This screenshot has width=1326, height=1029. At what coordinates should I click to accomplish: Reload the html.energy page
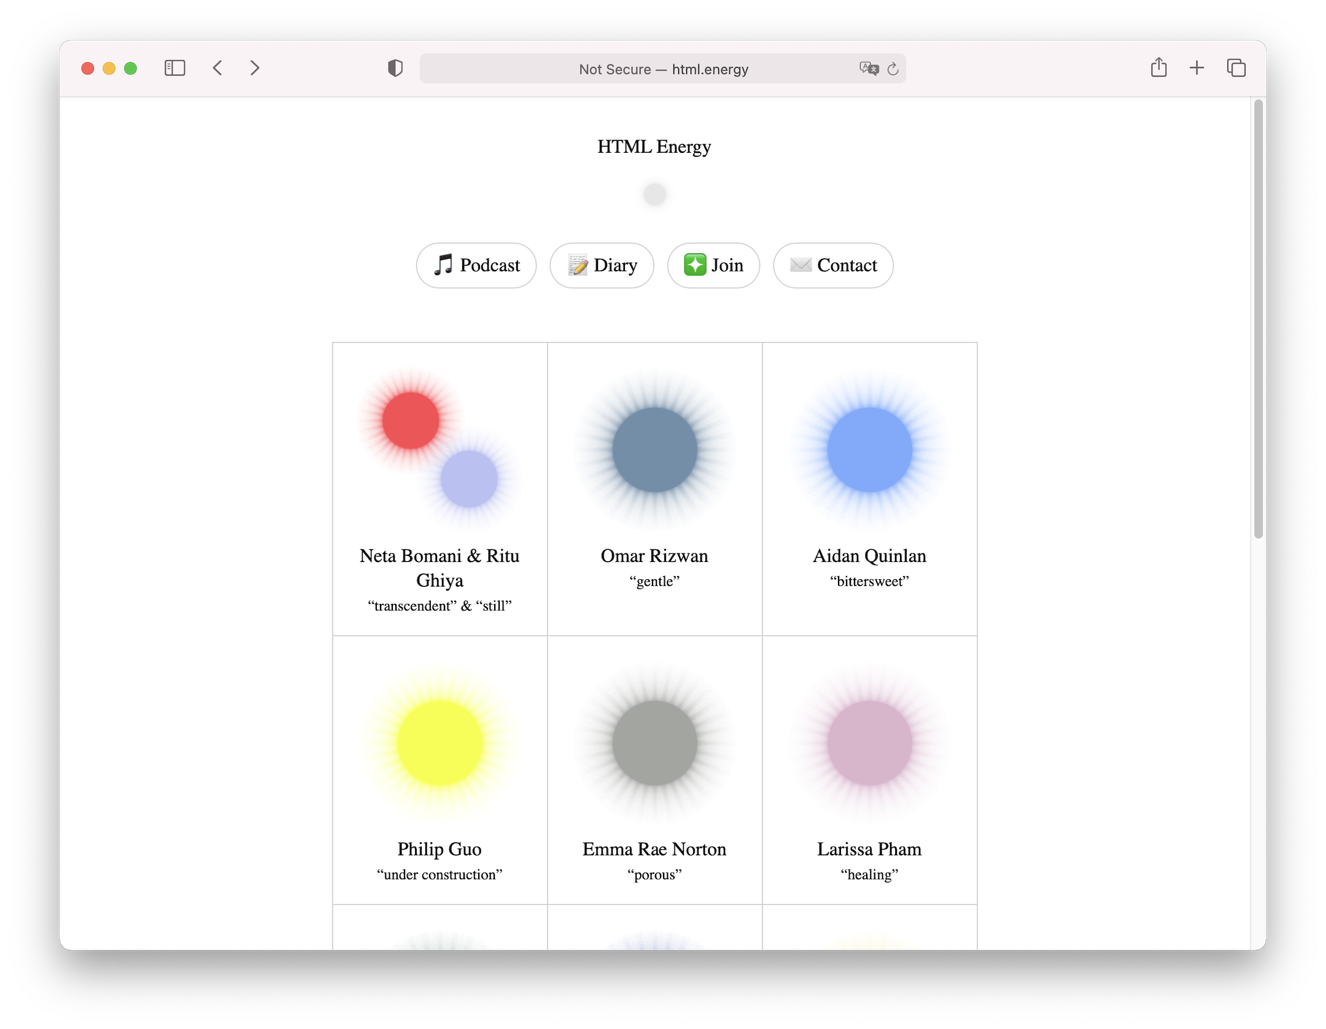click(x=893, y=69)
